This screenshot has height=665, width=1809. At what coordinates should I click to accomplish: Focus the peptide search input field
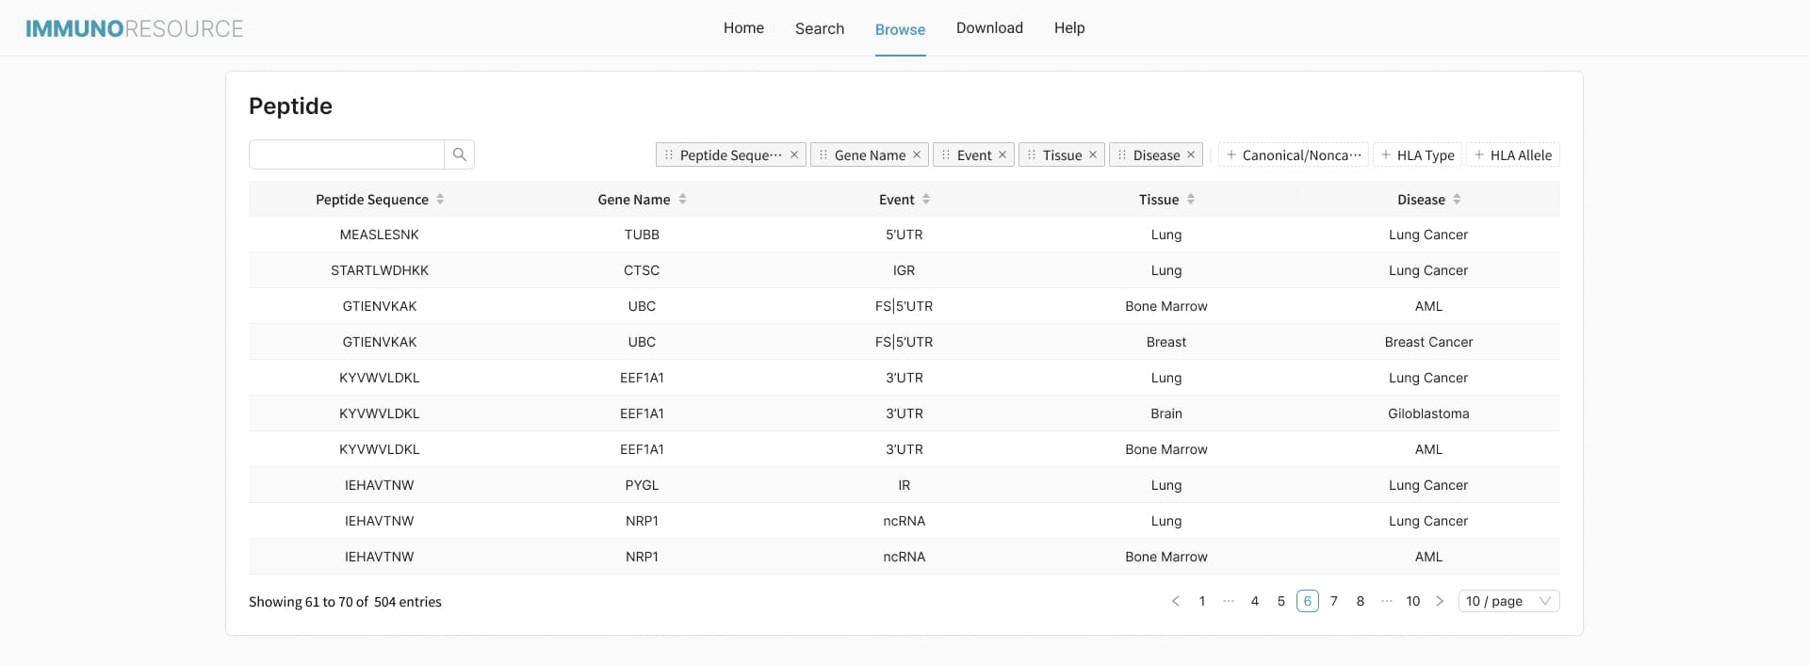pos(347,154)
